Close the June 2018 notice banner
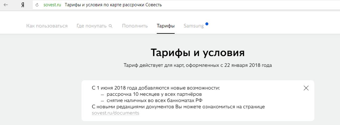The height and width of the screenshot is (125, 340). (x=306, y=88)
